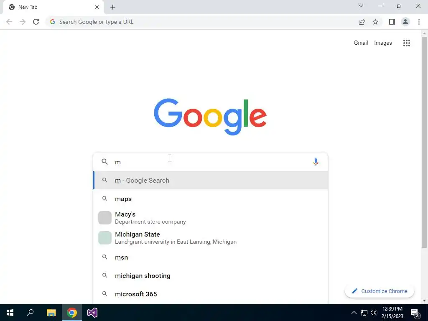
Task: Click the Share this page icon
Action: (x=362, y=22)
